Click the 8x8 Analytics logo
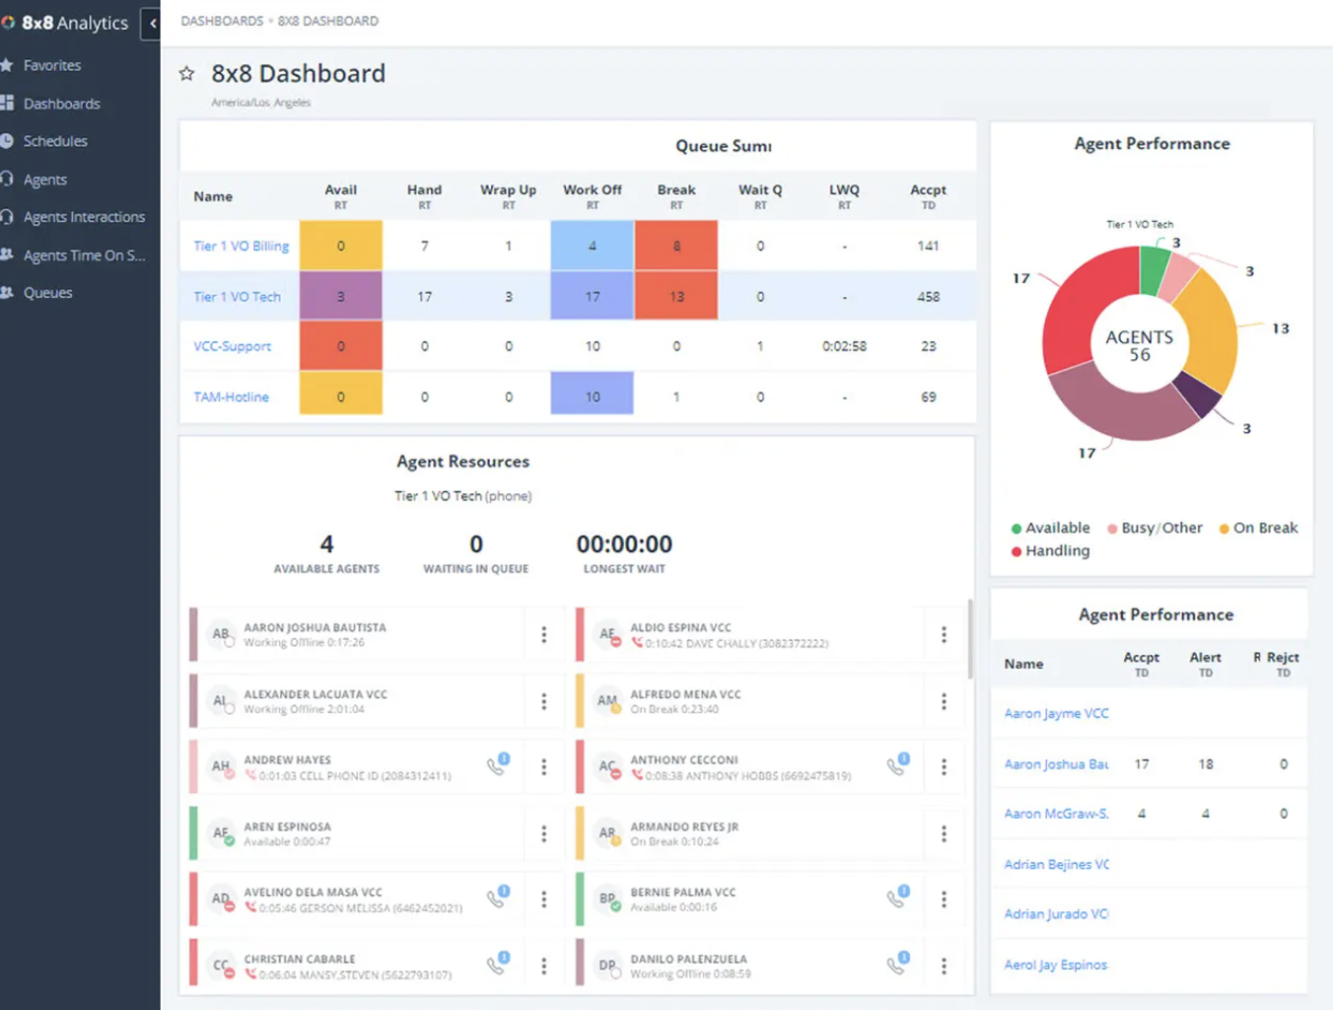Screen dimensions: 1333x1010 pos(65,23)
